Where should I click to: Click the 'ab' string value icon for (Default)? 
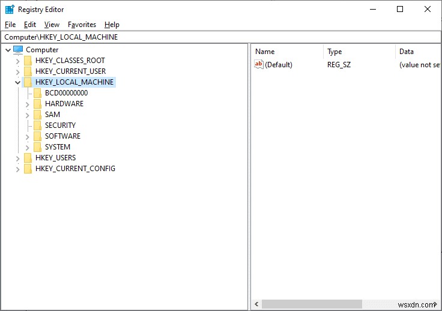pos(259,64)
